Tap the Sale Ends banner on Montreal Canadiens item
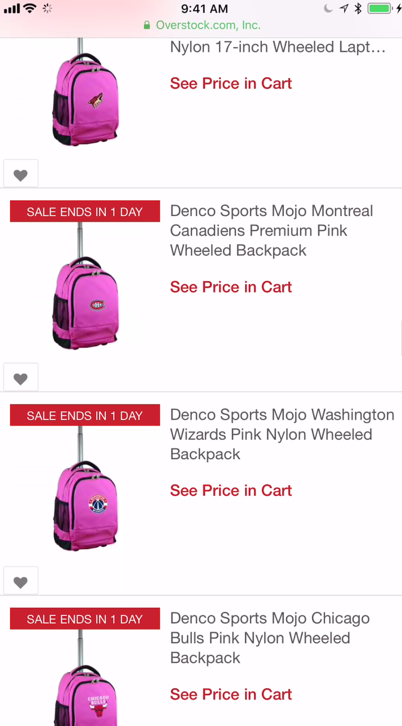The width and height of the screenshot is (402, 726). coord(85,211)
